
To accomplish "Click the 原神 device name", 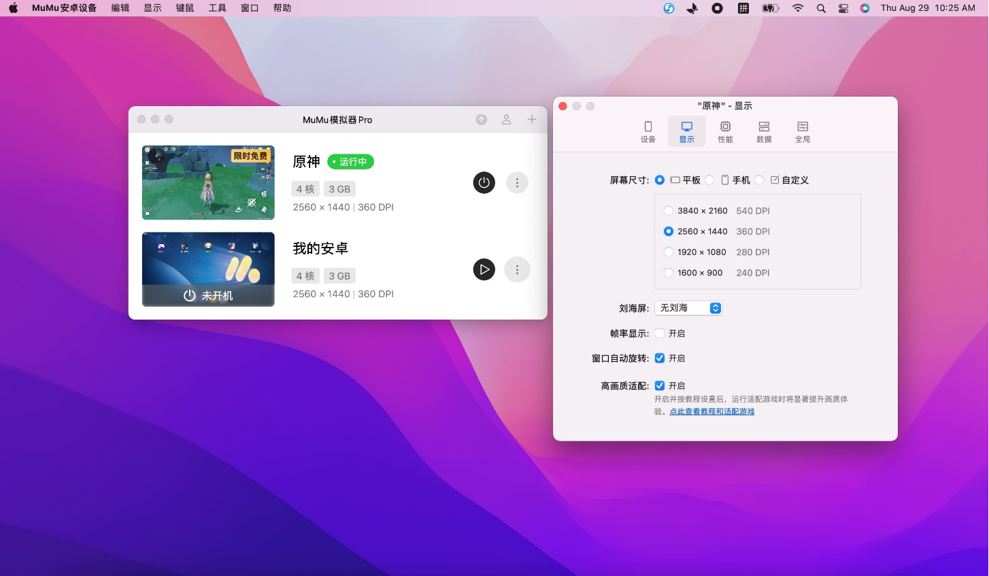I will point(306,162).
